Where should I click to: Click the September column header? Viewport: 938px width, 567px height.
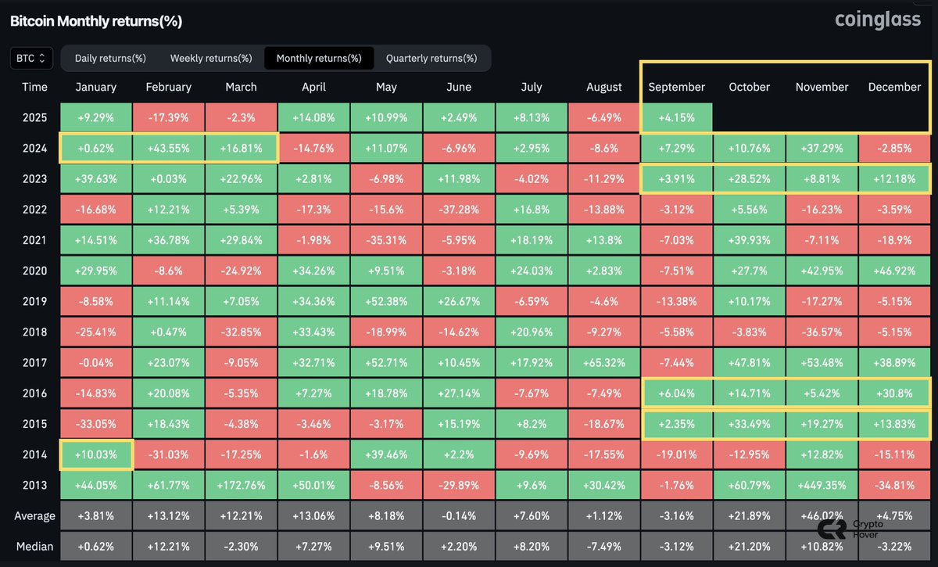pyautogui.click(x=676, y=87)
